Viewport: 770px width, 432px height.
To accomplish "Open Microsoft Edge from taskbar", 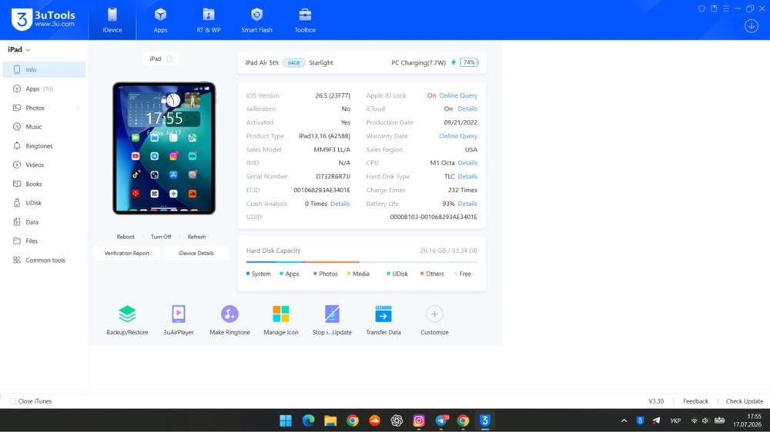I will pyautogui.click(x=308, y=420).
